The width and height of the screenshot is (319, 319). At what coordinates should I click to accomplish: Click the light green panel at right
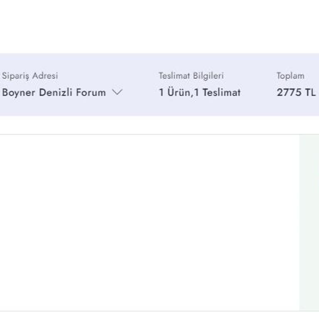click(x=309, y=222)
